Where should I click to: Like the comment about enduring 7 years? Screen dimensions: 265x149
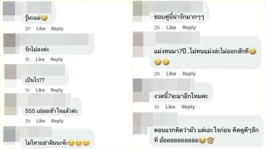(171, 74)
